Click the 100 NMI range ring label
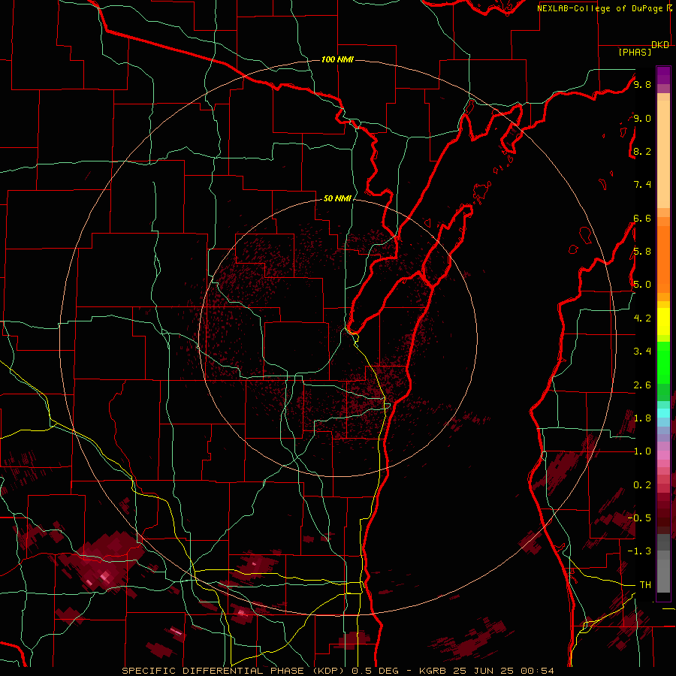Screen dimensions: 676x676 [337, 59]
